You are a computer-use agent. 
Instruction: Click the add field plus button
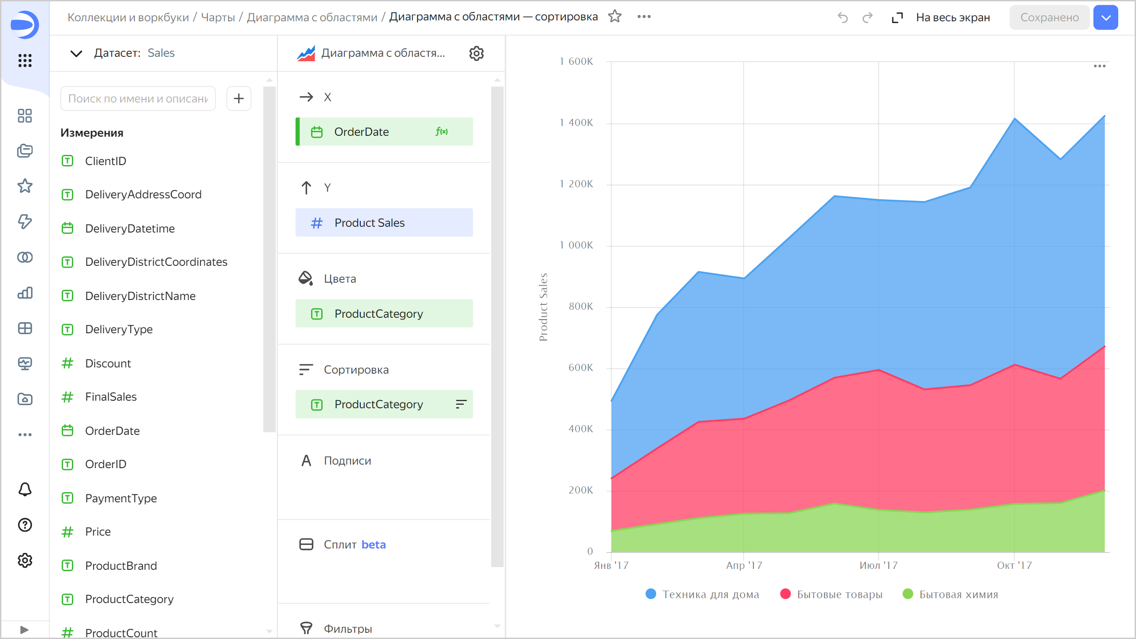[x=239, y=99]
